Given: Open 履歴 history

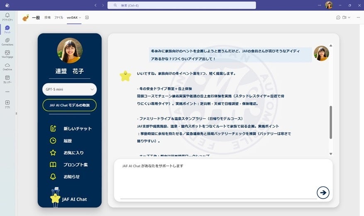Looking at the screenshot, I should click(68, 141).
